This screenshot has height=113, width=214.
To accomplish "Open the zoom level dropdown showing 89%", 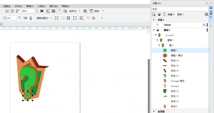I will pos(37,11).
